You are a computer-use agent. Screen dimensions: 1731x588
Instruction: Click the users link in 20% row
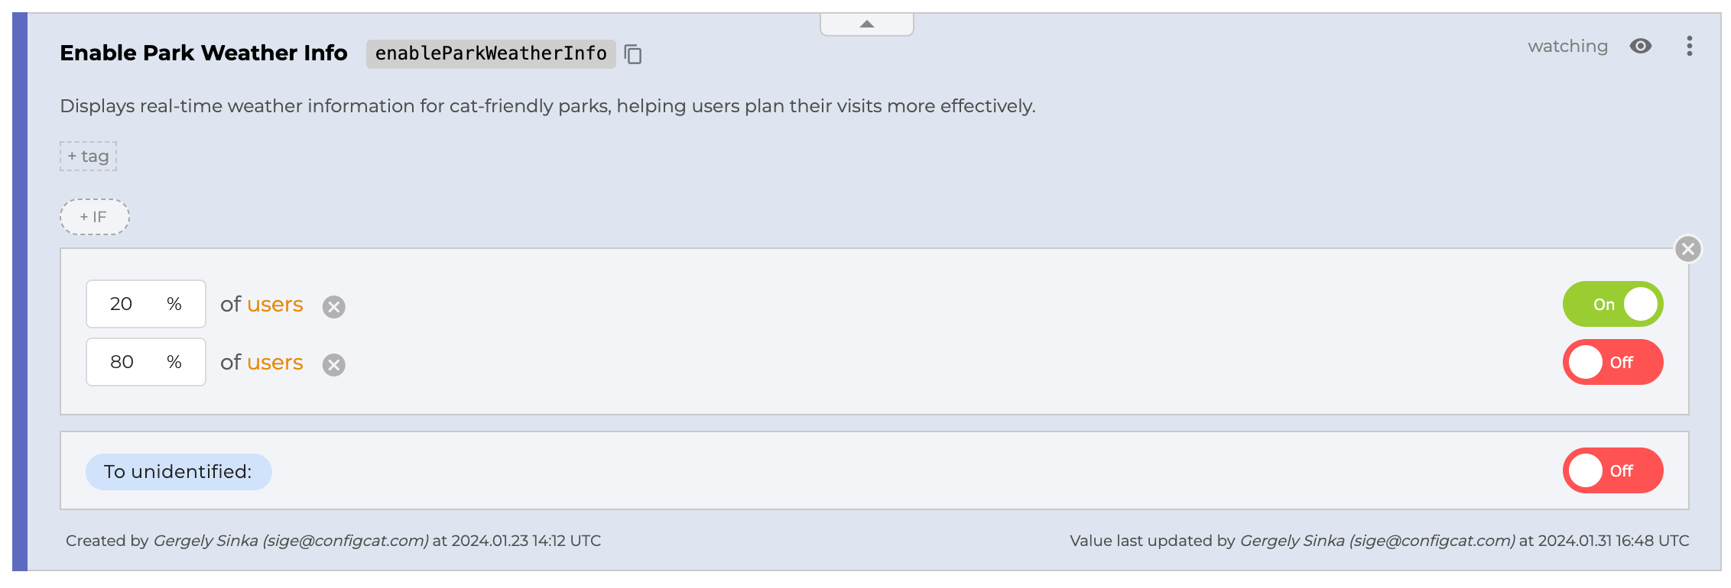(x=274, y=305)
